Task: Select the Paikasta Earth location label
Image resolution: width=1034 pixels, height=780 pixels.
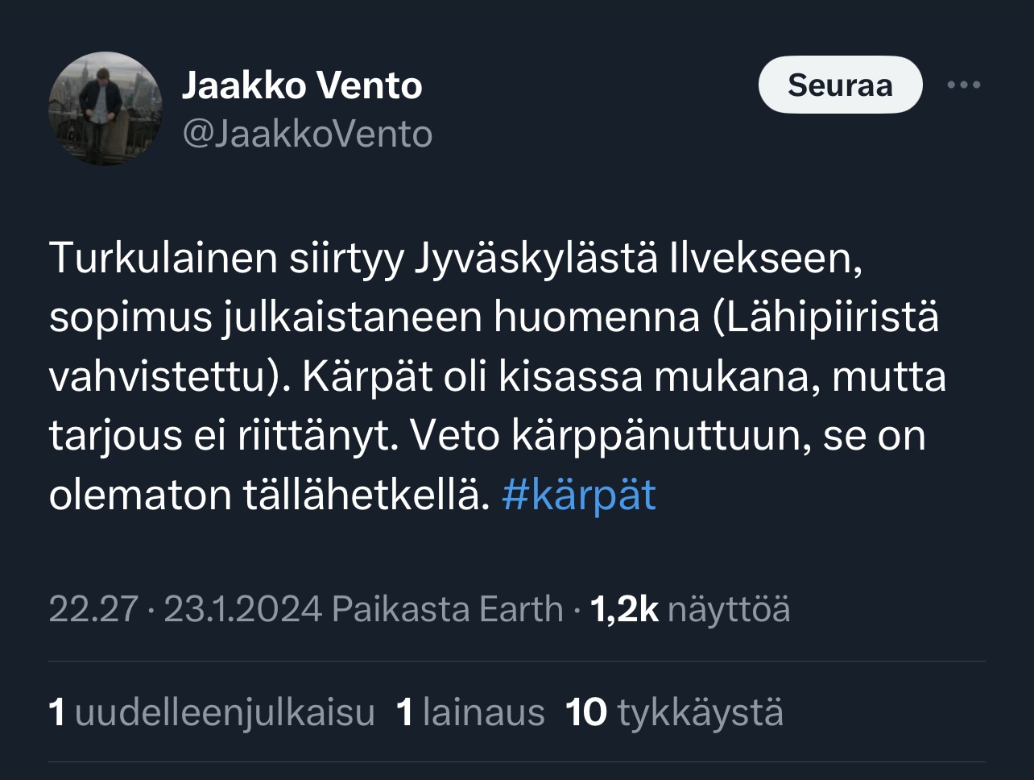Action: coord(447,609)
